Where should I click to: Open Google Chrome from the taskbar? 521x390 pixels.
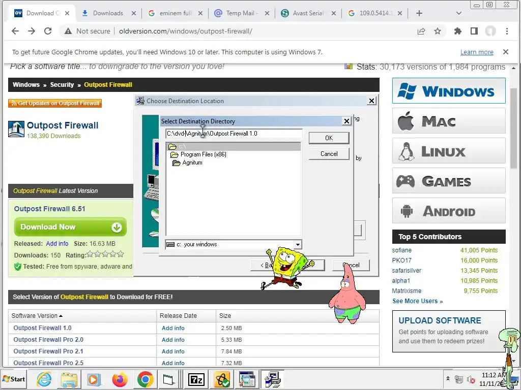click(x=145, y=379)
